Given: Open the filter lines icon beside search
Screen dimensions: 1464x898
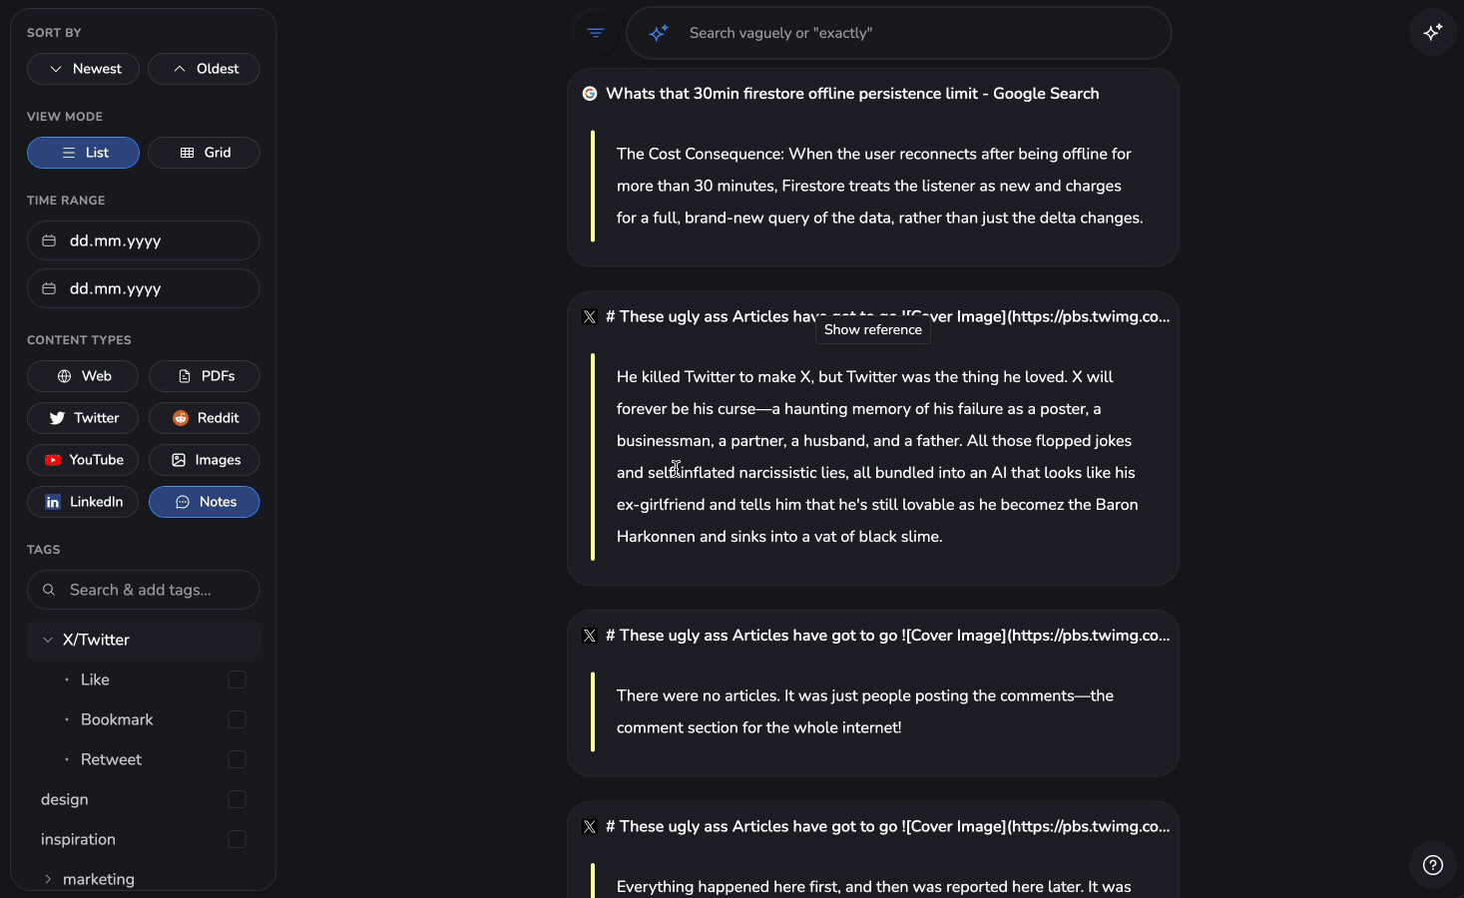Looking at the screenshot, I should (x=596, y=33).
